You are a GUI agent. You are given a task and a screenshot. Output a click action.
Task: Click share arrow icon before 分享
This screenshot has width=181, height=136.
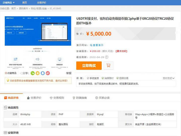click(x=21, y=73)
